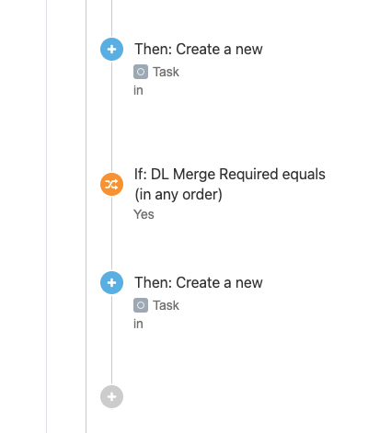The image size is (368, 433).
Task: Open the 'Then: Create a new' step following the condition
Action: pyautogui.click(x=199, y=282)
